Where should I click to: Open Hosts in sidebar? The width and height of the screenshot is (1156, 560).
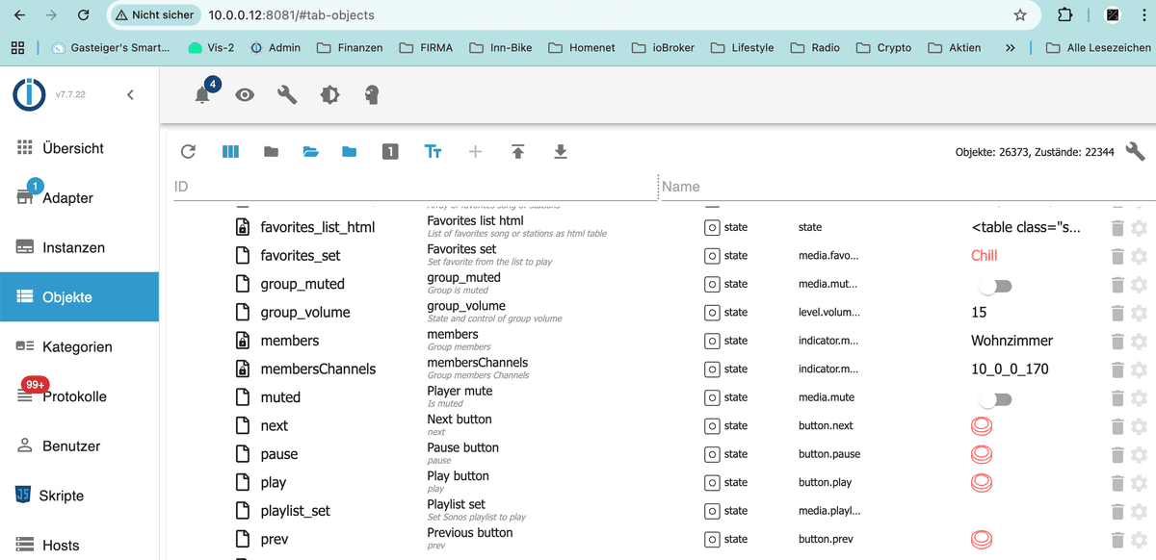coord(79,545)
